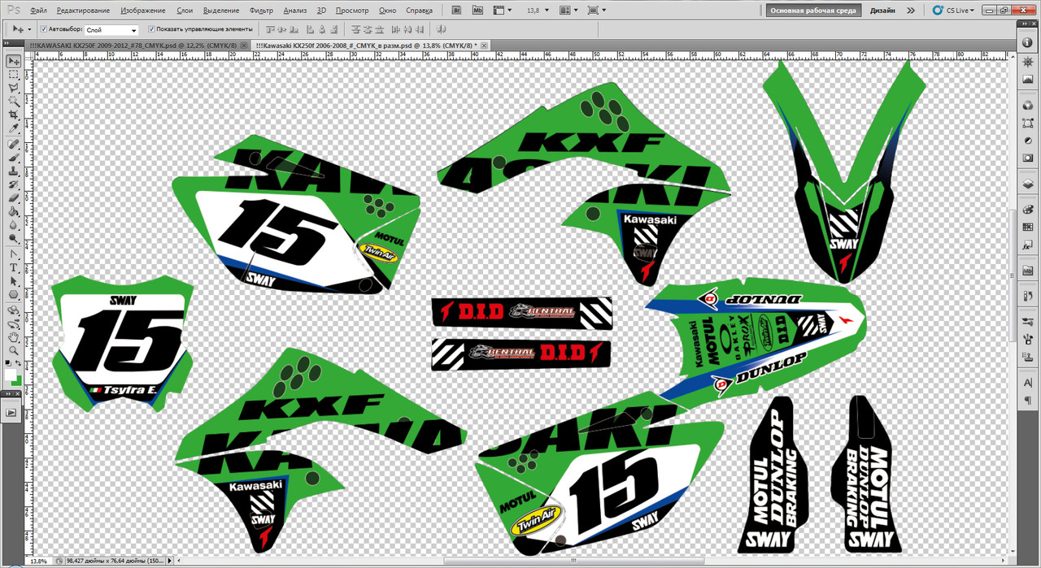This screenshot has height=568, width=1041.
Task: Open the Просмотр menu
Action: coord(351,11)
